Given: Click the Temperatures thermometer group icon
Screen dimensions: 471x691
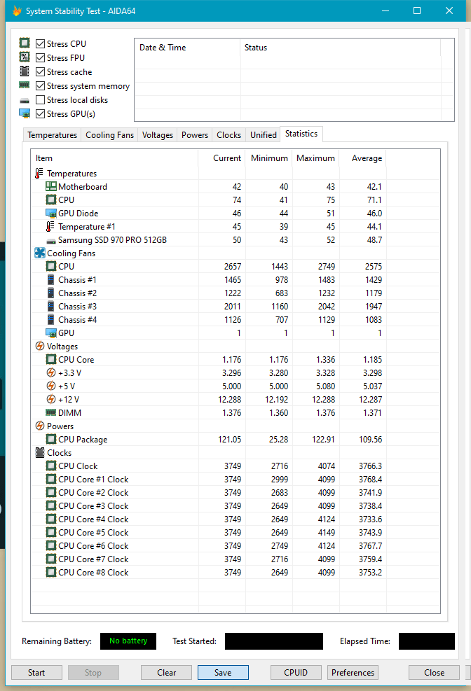Looking at the screenshot, I should point(39,173).
